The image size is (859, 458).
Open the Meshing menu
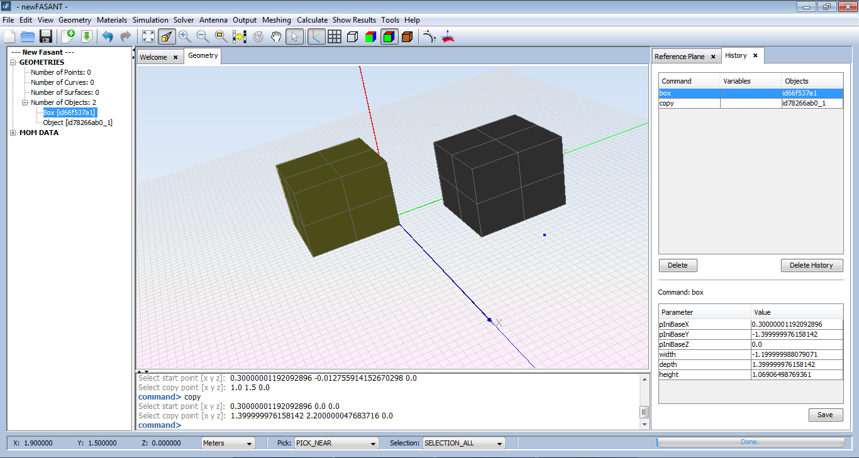click(277, 20)
